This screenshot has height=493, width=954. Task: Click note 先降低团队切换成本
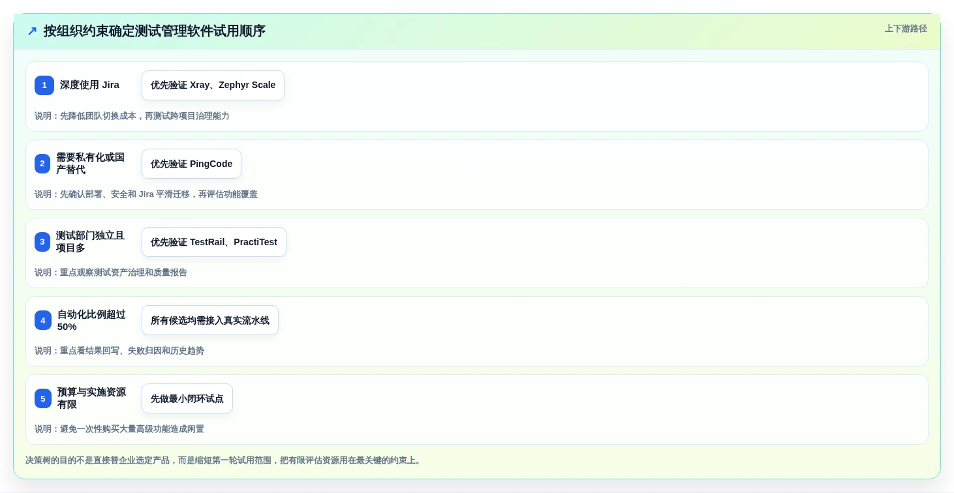pos(132,116)
